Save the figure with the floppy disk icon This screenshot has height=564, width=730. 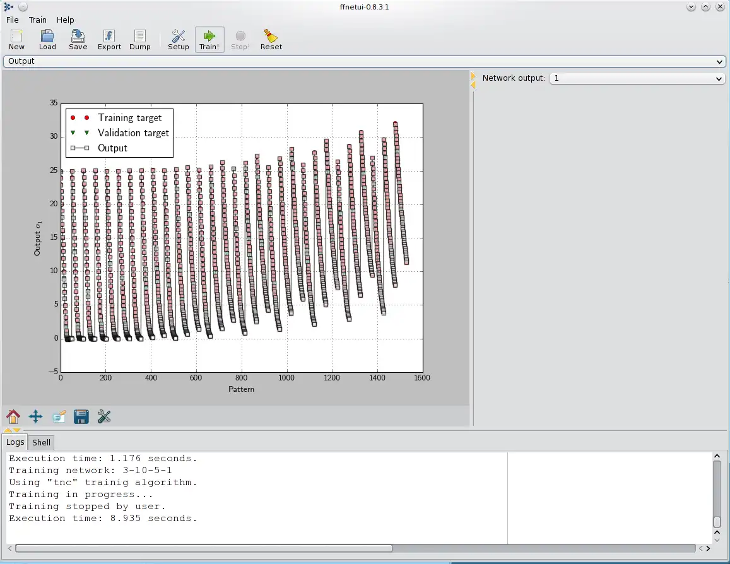coord(81,416)
